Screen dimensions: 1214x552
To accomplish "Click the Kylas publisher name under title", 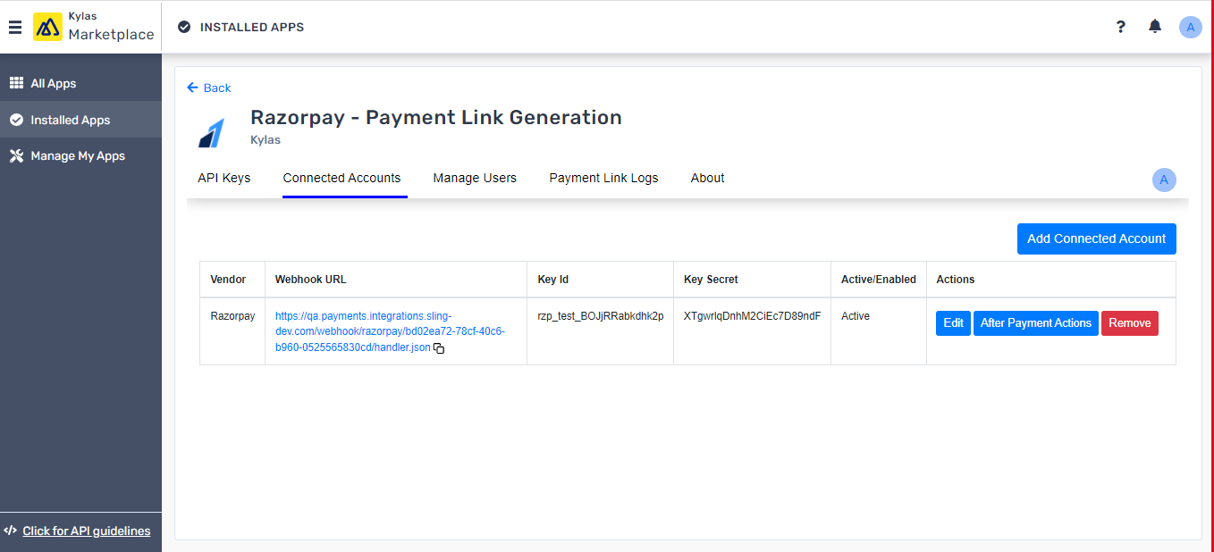I will pos(266,140).
